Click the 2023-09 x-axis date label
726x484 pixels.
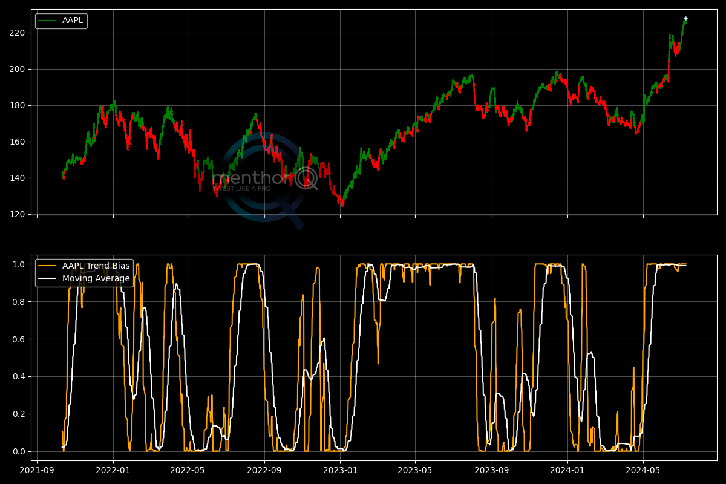click(491, 469)
